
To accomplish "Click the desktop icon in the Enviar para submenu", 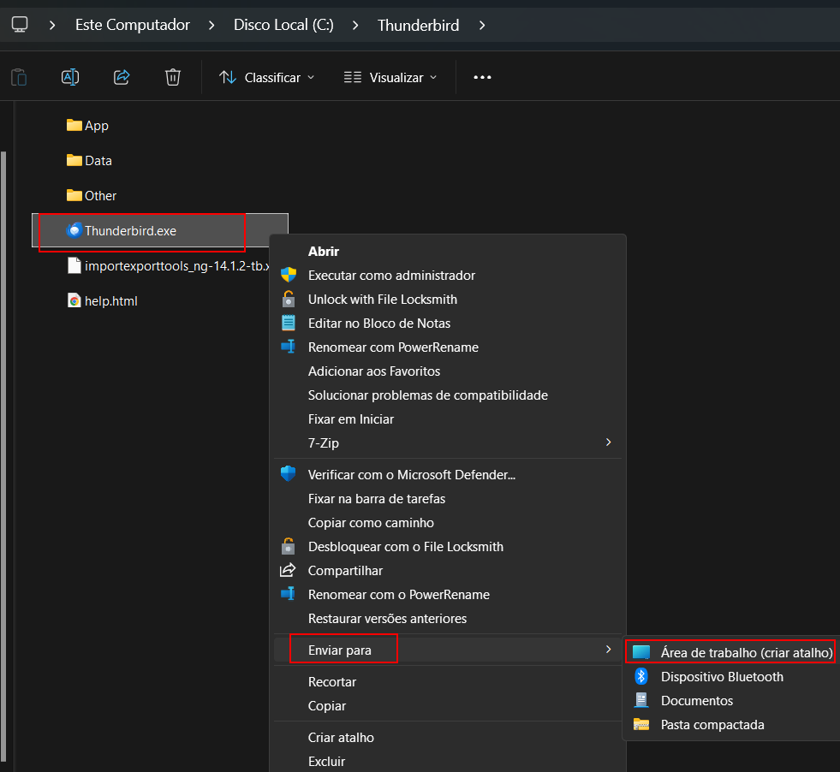I will pos(640,652).
